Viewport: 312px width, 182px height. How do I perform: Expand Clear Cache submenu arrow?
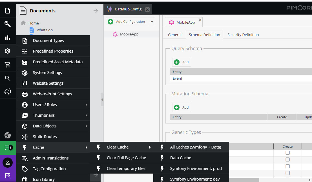click(150, 147)
